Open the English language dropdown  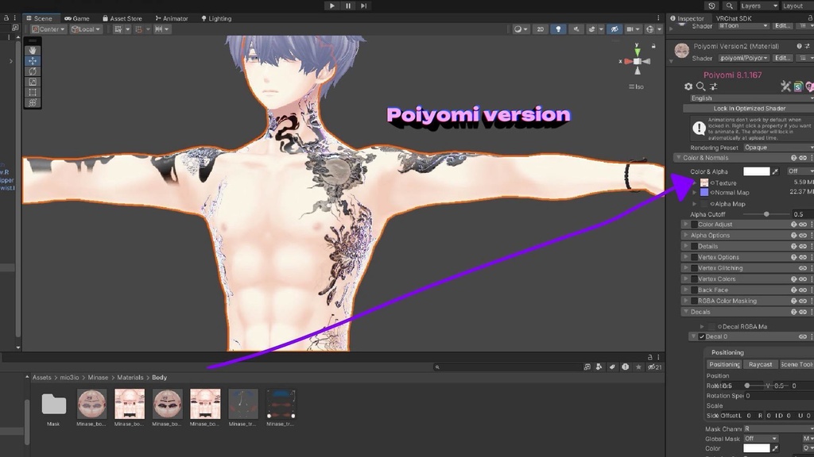pos(751,98)
